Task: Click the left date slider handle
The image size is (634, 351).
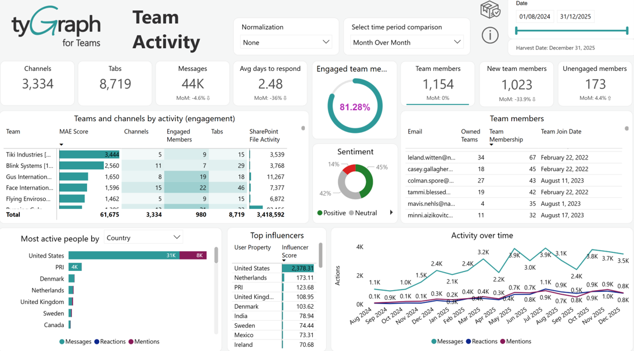Action: click(x=516, y=30)
